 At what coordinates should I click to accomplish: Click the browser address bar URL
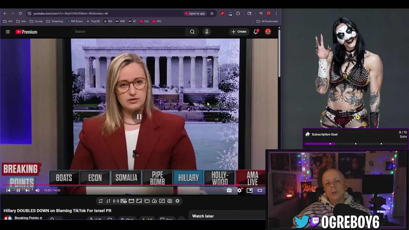point(71,13)
